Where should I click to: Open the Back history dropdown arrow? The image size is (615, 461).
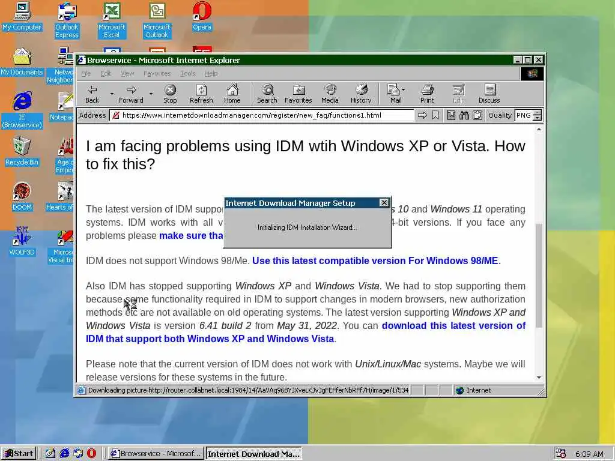[x=112, y=94]
